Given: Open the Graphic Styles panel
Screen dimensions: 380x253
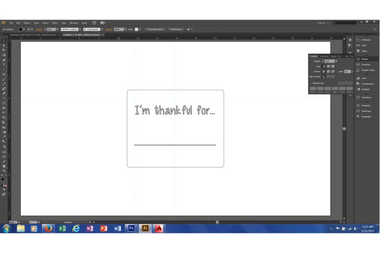Looking at the screenshot, I should click(x=367, y=70).
